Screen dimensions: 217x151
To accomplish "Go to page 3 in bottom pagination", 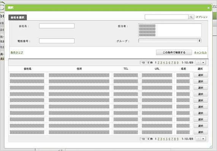I will click(161, 139).
